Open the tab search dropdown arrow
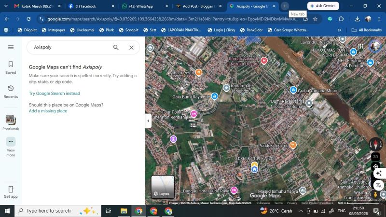This screenshot has width=386, height=217. (6, 6)
